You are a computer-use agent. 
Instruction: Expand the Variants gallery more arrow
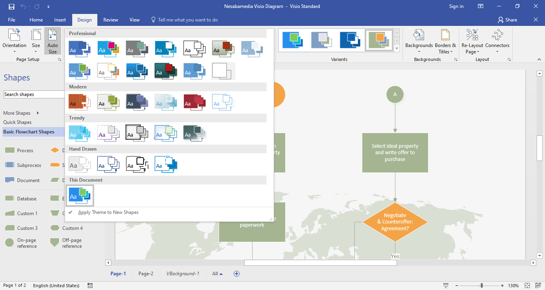coord(397,49)
